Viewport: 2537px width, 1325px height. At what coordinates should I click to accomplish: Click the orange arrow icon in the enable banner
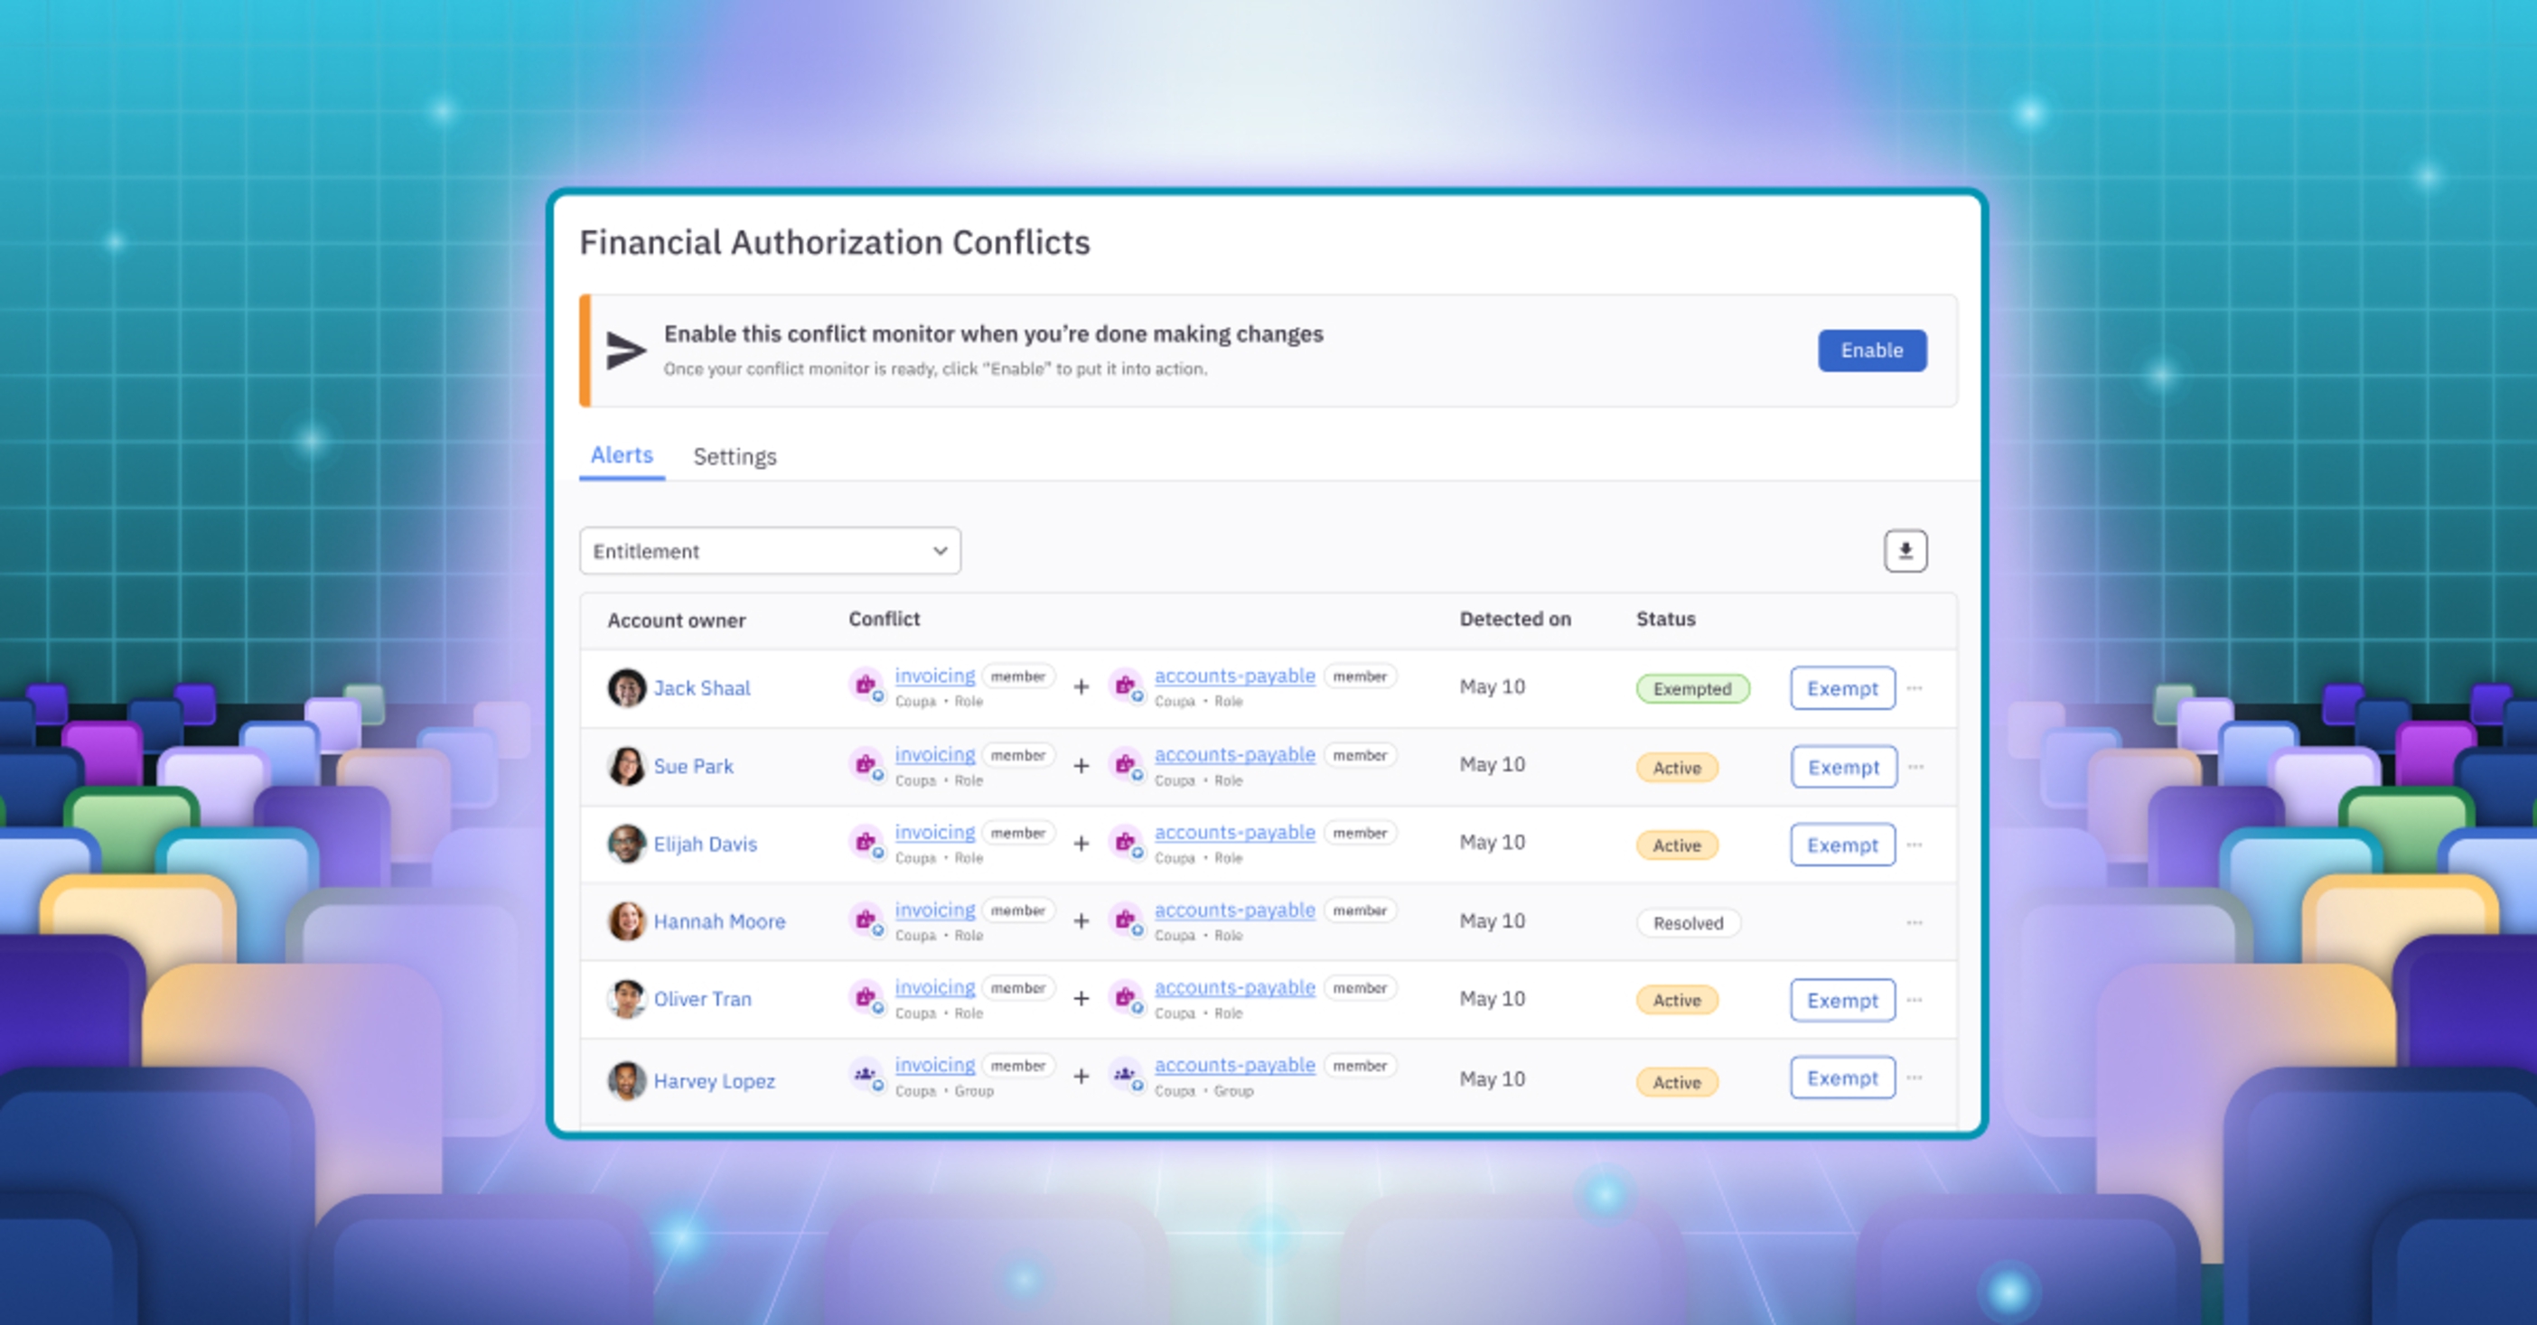pos(627,350)
